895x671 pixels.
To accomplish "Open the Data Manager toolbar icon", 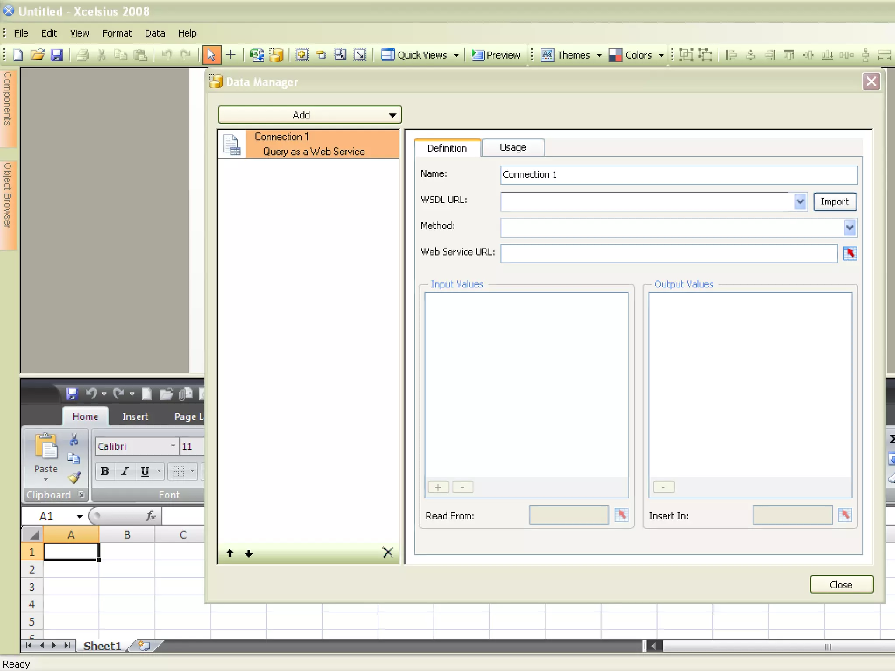I will (276, 55).
